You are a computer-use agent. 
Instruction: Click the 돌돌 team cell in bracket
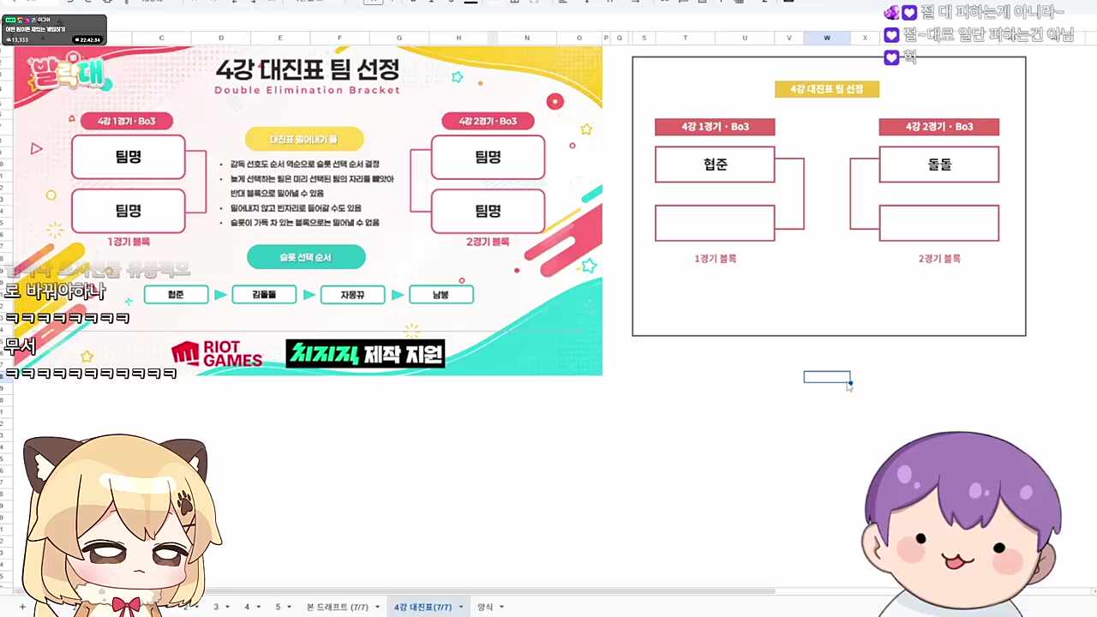pyautogui.click(x=939, y=165)
